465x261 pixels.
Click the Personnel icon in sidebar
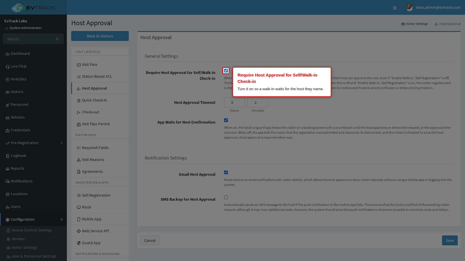(x=8, y=105)
